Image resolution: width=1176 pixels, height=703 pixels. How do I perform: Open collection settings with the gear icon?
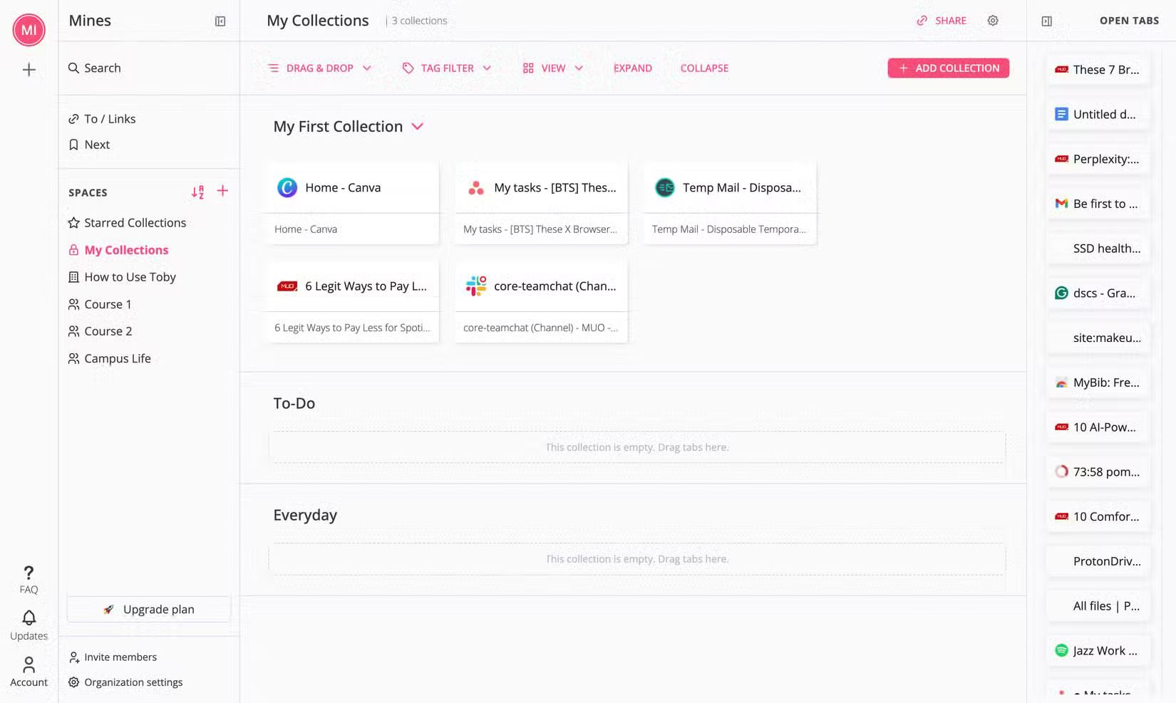[993, 21]
